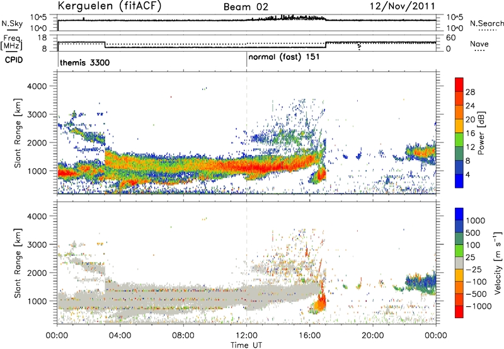504x349 pixels.
Task: Click the date '12/Nov/2011'
Action: coord(402,6)
